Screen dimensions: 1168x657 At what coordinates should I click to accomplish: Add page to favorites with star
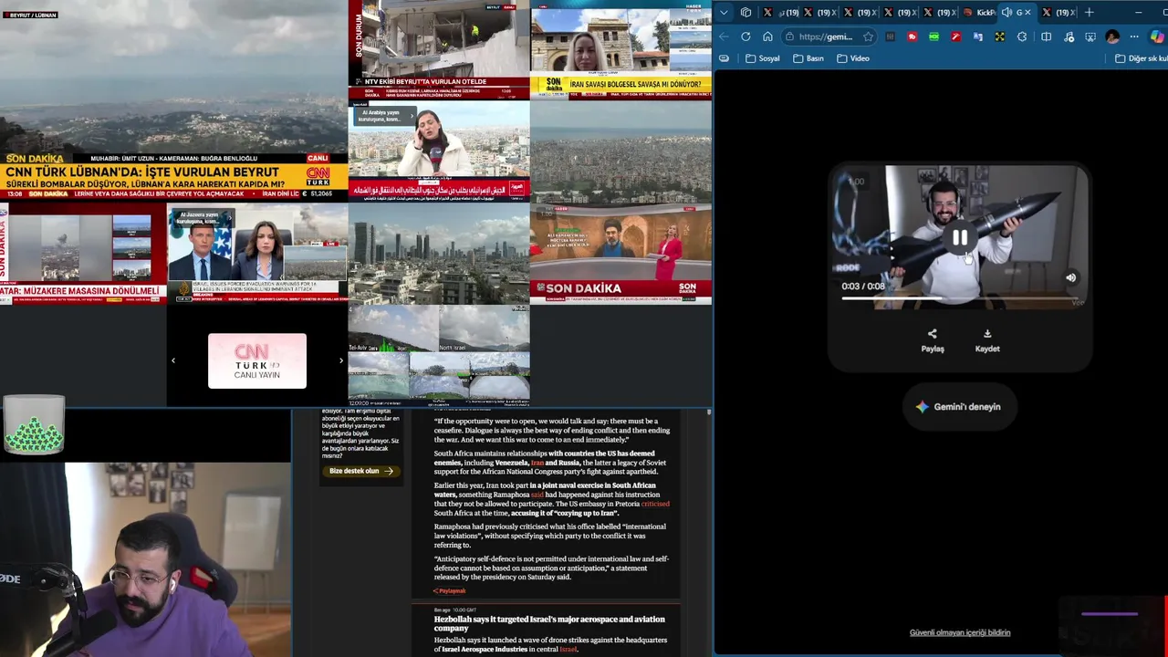868,36
